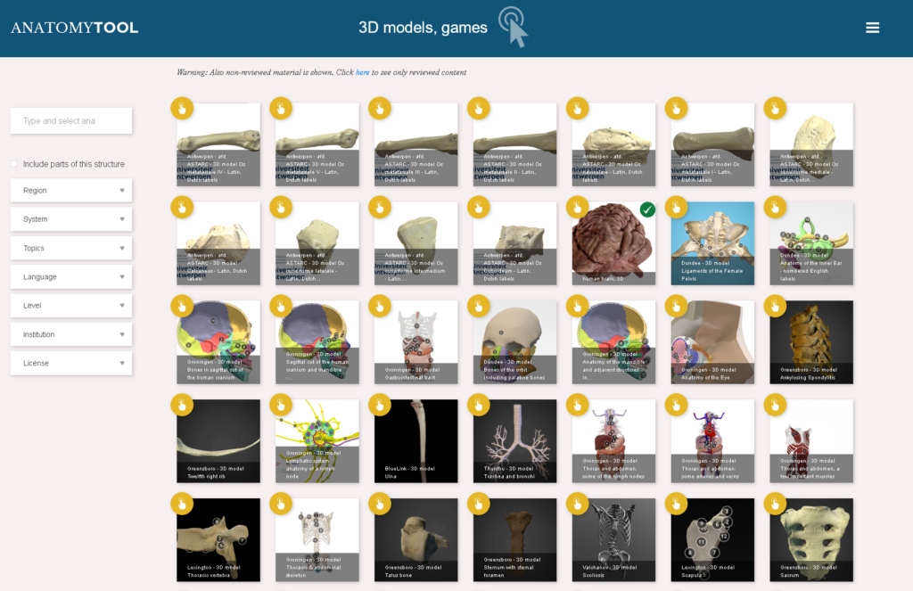This screenshot has width=913, height=591.
Task: Expand the License filter dropdown
Action: (x=70, y=363)
